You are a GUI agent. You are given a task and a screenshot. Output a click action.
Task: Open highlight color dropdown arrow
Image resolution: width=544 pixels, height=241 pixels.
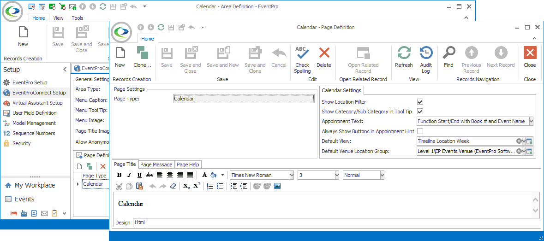[222, 175]
